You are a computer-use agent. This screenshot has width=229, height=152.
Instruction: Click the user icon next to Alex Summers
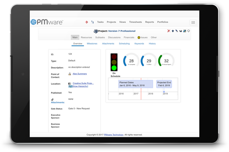pos(70,74)
